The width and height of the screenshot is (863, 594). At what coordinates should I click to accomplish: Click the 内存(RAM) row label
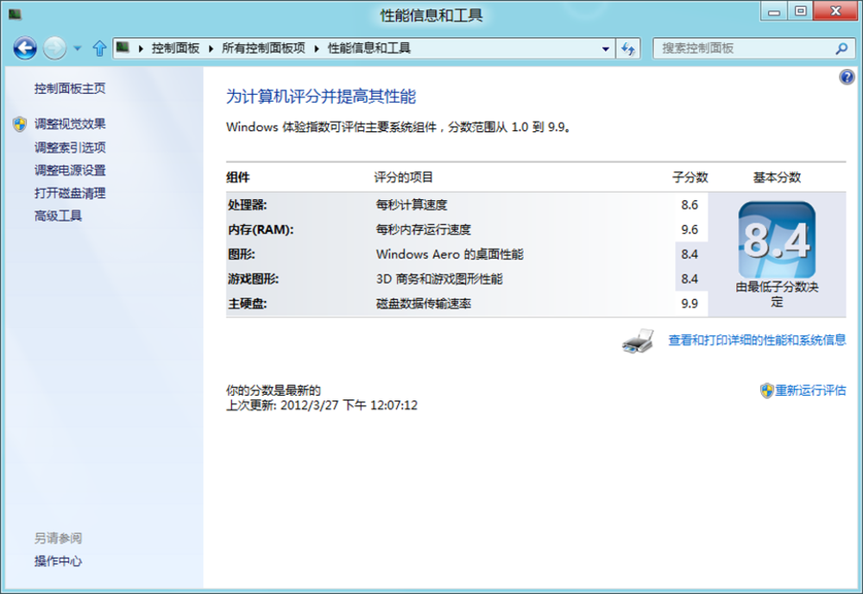261,230
